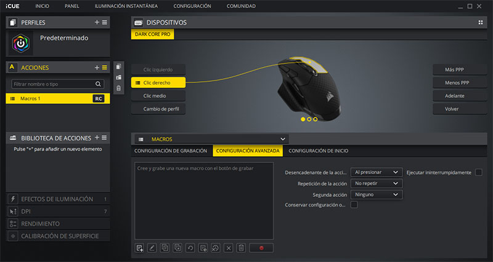The height and width of the screenshot is (262, 493).
Task: Click the add event icon in macro toolbar
Action: click(x=140, y=248)
